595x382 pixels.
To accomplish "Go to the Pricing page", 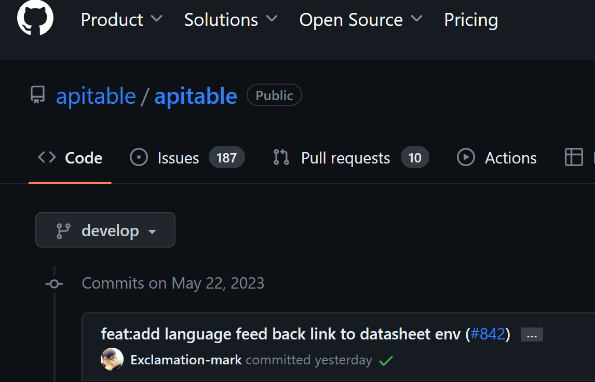I will [471, 20].
